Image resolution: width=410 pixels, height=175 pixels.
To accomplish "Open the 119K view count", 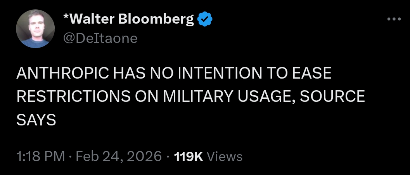I will point(189,156).
